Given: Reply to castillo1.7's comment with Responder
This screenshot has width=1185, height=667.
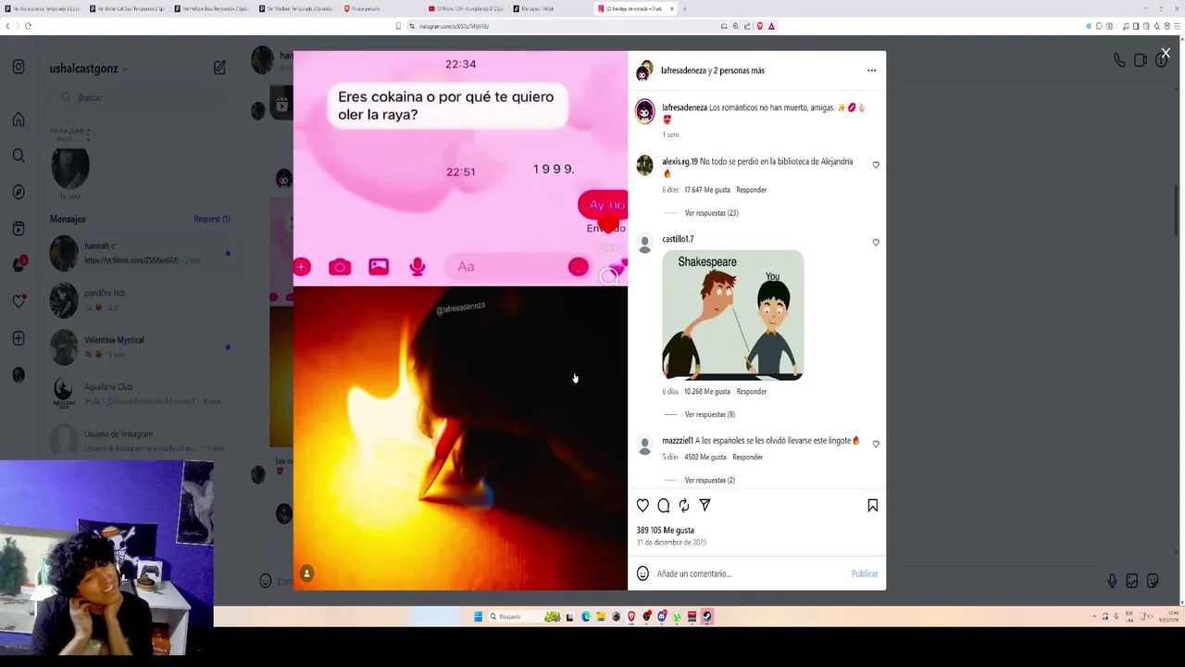Looking at the screenshot, I should click(751, 391).
